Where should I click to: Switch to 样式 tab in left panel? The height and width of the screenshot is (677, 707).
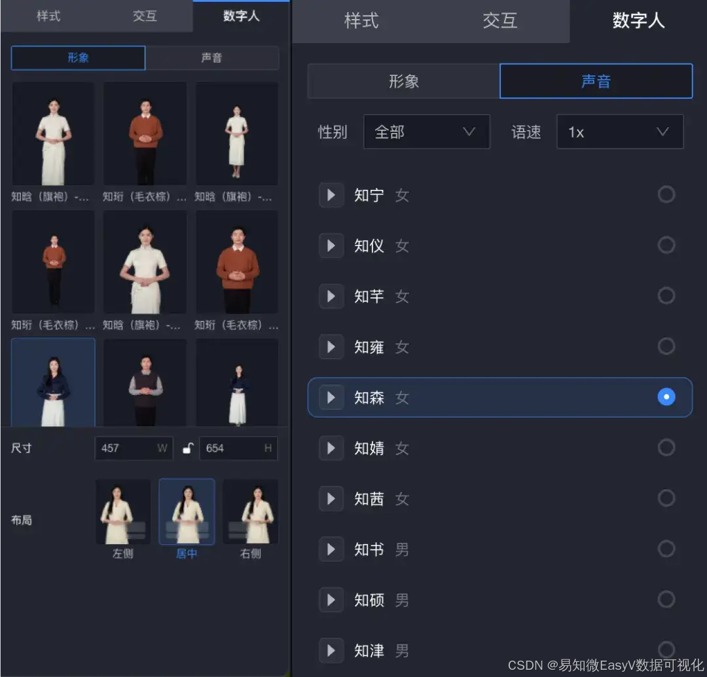tap(48, 16)
